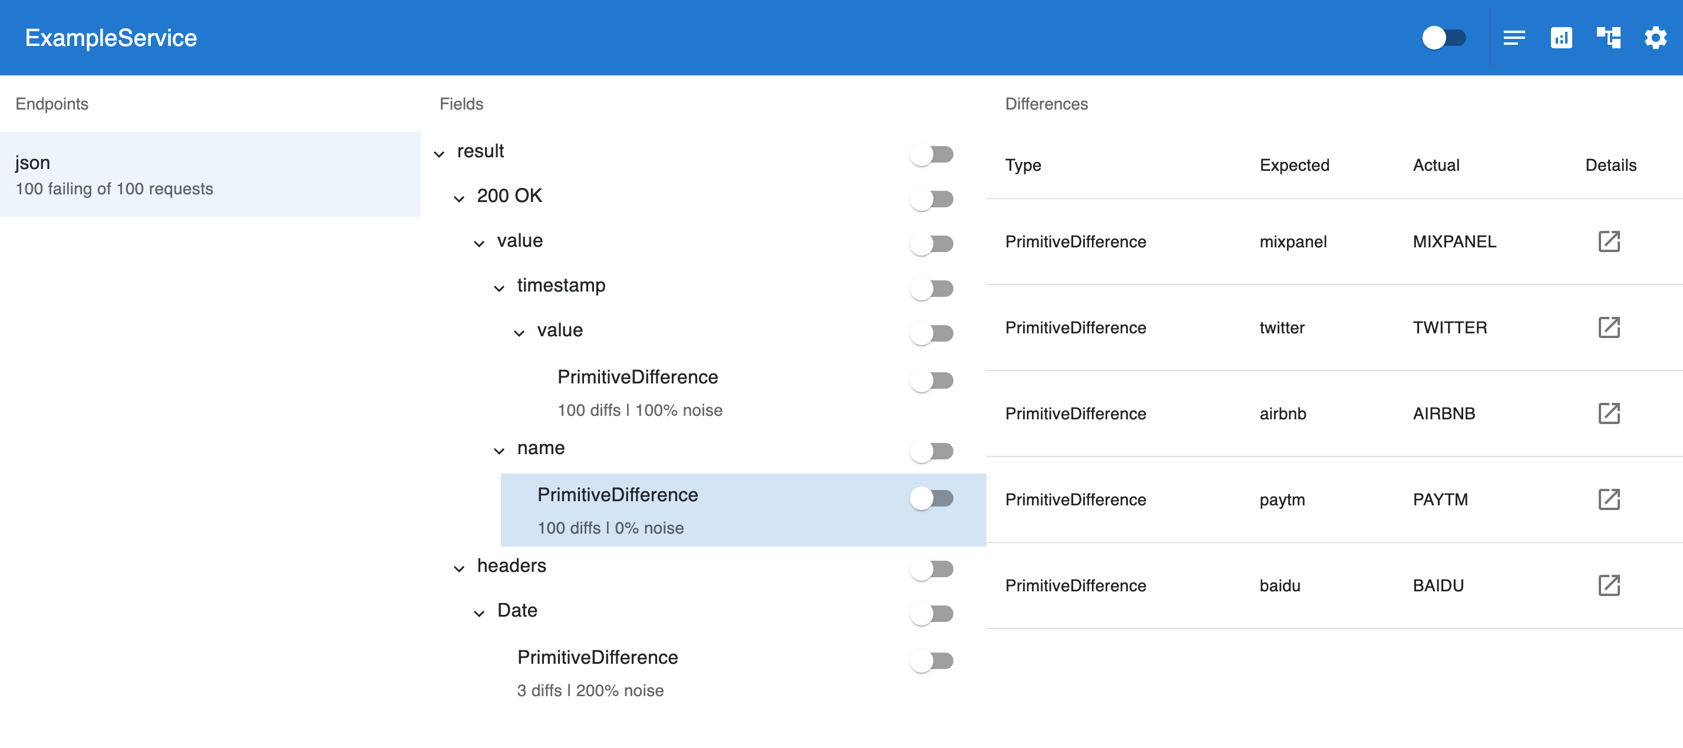Click PrimitiveDifference type in baidu row

click(1075, 585)
